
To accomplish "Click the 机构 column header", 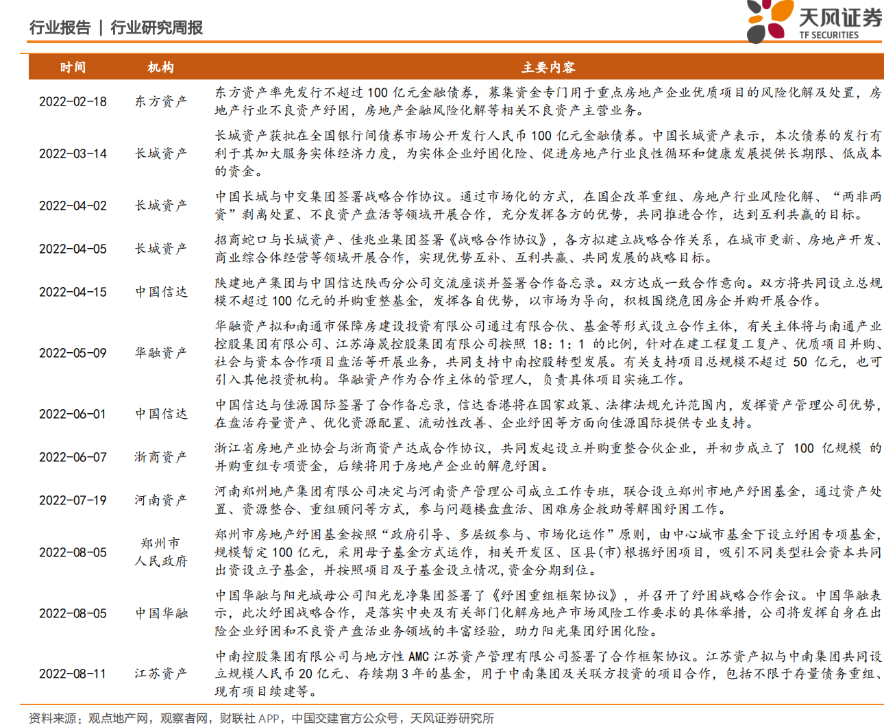I will pos(160,67).
